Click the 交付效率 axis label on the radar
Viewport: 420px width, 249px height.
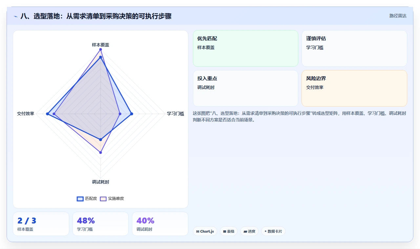click(26, 114)
